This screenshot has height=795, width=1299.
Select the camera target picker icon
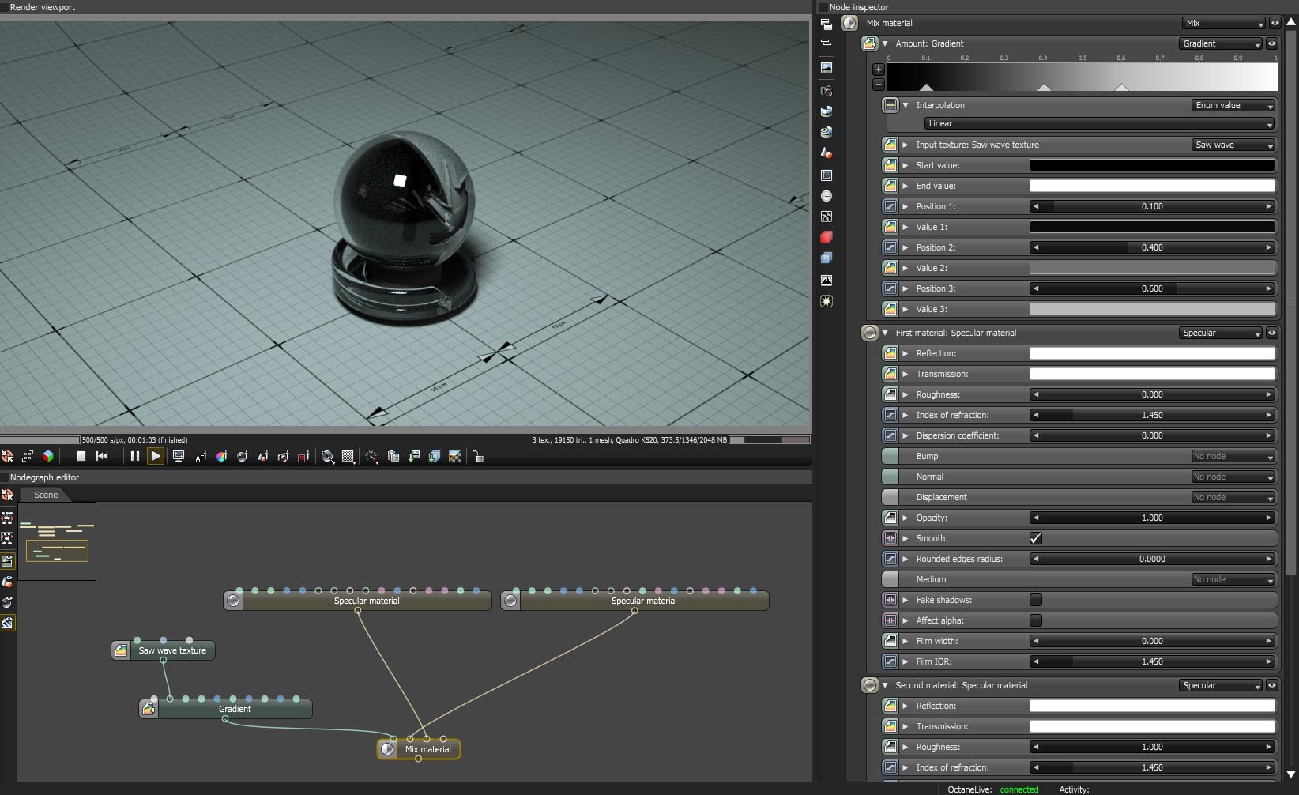283,456
